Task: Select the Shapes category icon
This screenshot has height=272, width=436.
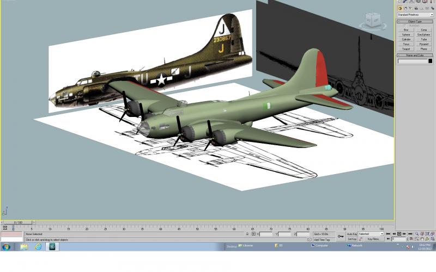Action: coord(405,8)
